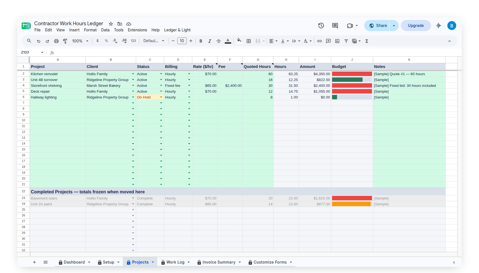Image resolution: width=479 pixels, height=273 pixels.
Task: Click the Share button
Action: (x=377, y=26)
